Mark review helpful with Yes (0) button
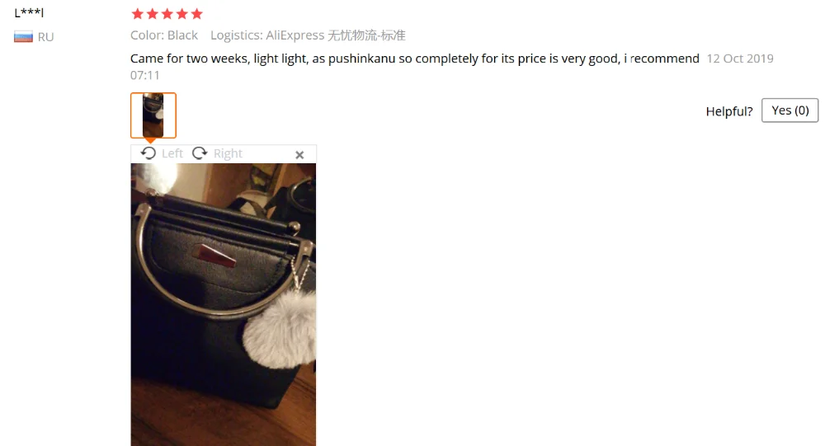 pos(790,110)
